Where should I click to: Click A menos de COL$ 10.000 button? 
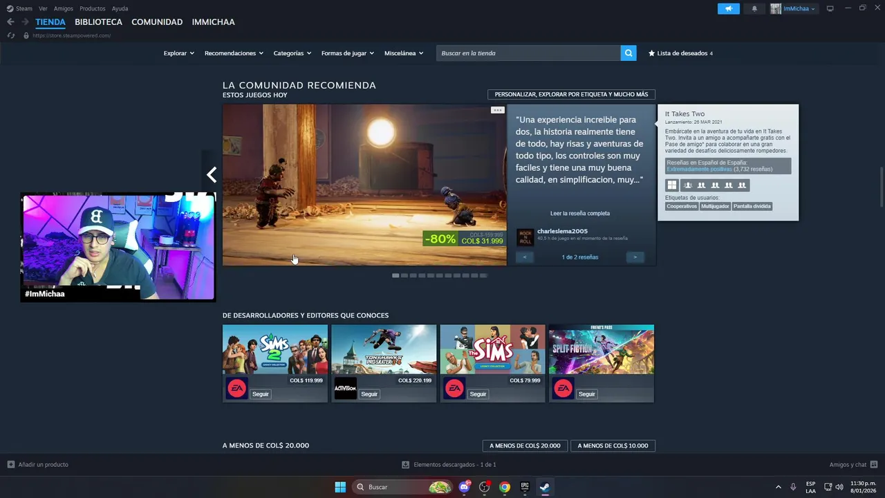[613, 445]
